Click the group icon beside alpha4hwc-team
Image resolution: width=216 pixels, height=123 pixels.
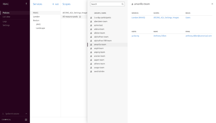pyautogui.click(x=91, y=37)
